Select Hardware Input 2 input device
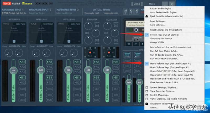Screen dimensions: 210x113 tap(37, 13)
